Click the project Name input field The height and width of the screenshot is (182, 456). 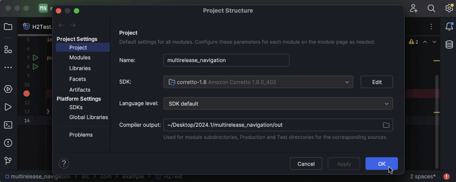(226, 60)
